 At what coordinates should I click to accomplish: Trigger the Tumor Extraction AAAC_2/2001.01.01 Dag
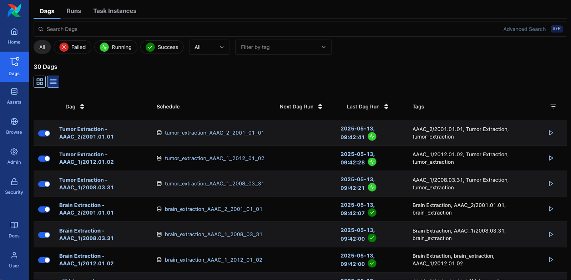[551, 133]
